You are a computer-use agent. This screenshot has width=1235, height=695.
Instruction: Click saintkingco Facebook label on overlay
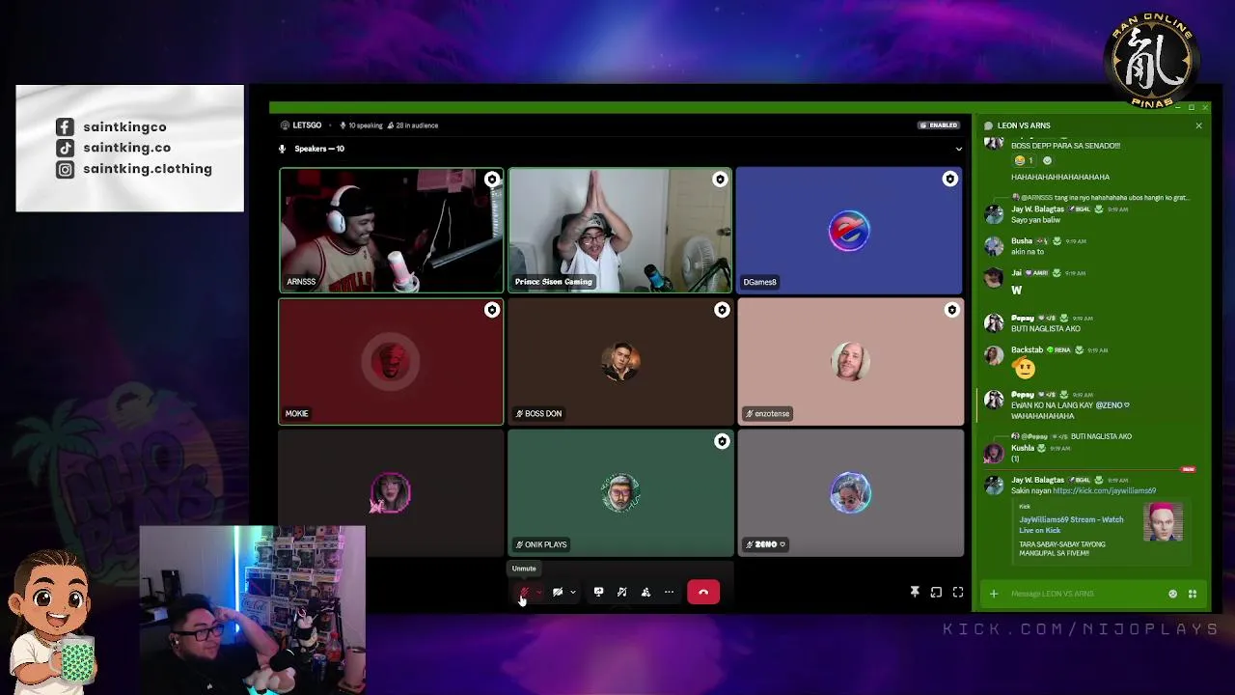(x=124, y=126)
